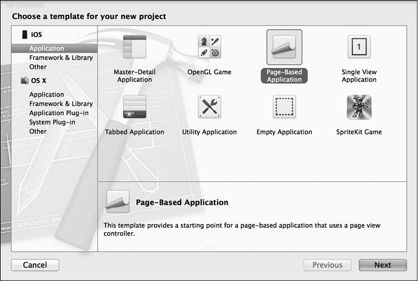The height and width of the screenshot is (281, 418).
Task: Select Application under OS X
Action: [46, 95]
